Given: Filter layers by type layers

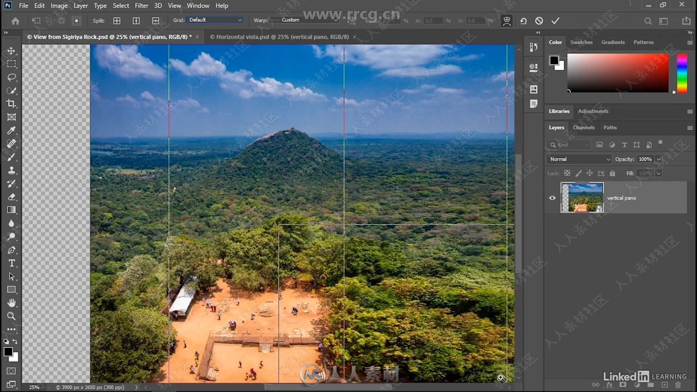Looking at the screenshot, I should [x=625, y=145].
